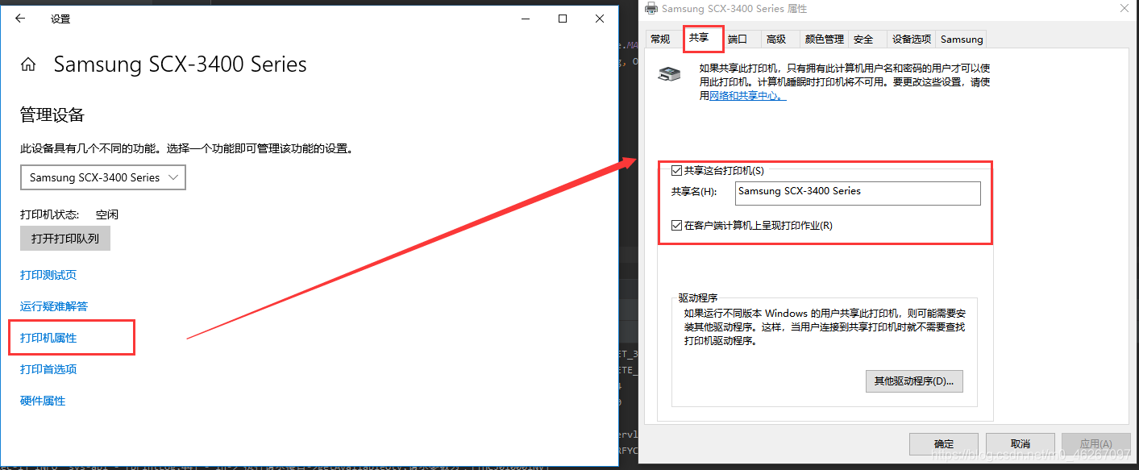Enable the 共享这台打印机 checkbox
Viewport: 1139px width, 470px height.
pos(676,170)
